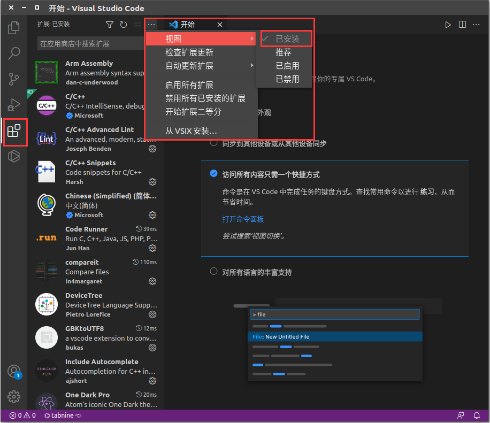Click the Include Autocomplete extension name
The width and height of the screenshot is (490, 423).
click(102, 362)
